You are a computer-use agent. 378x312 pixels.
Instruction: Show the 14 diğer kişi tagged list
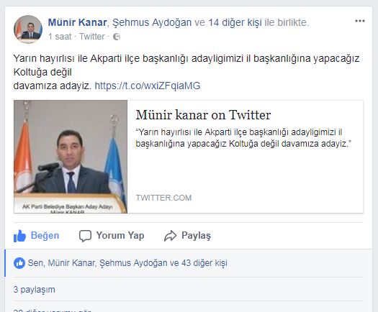pos(235,22)
